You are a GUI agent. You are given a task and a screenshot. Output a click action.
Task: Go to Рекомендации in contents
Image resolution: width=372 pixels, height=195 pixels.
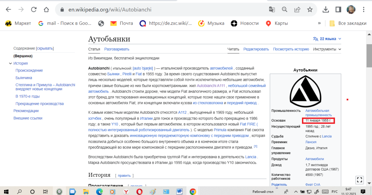tap(26, 111)
